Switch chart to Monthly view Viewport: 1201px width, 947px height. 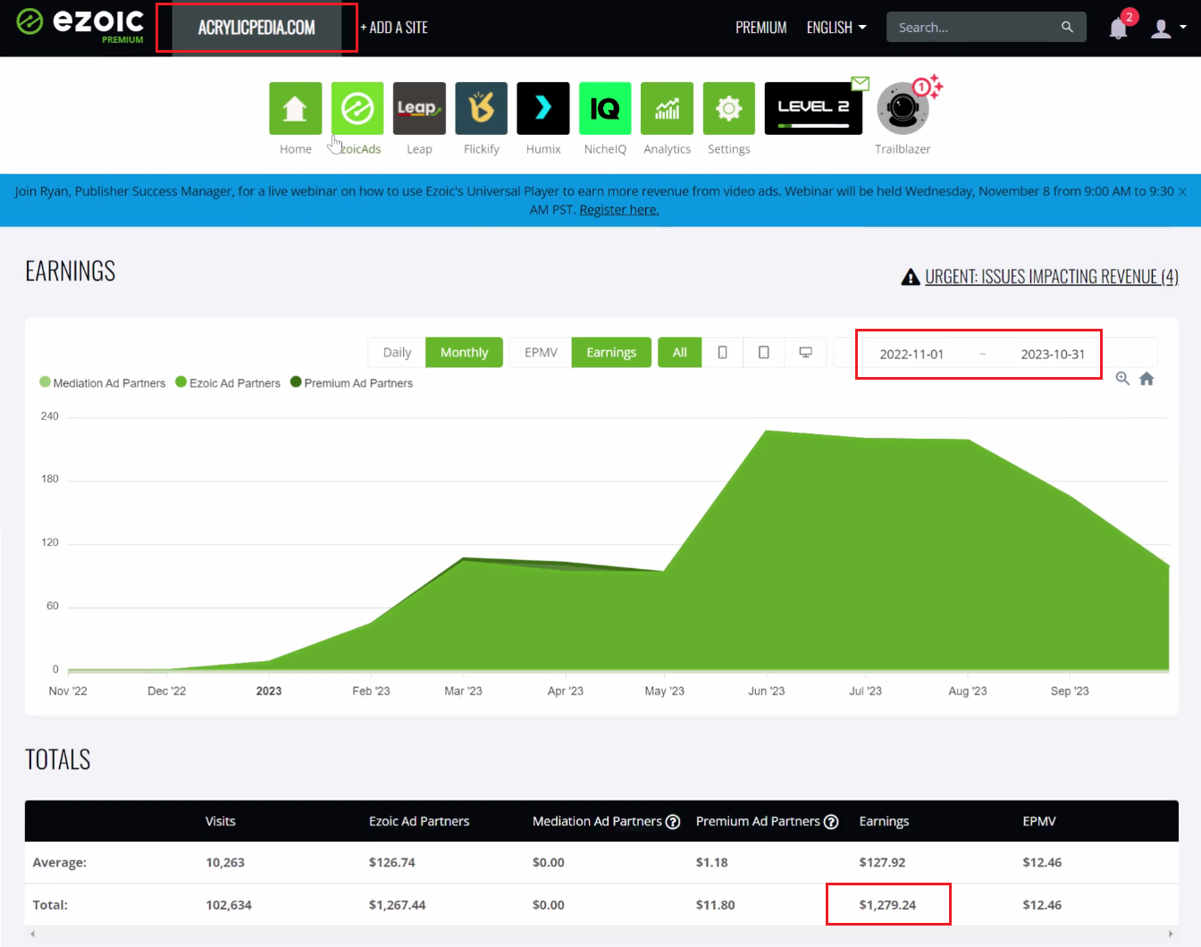(464, 353)
